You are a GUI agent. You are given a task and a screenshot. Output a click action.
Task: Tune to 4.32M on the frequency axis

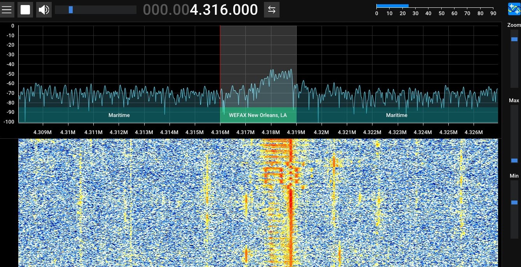coord(321,132)
